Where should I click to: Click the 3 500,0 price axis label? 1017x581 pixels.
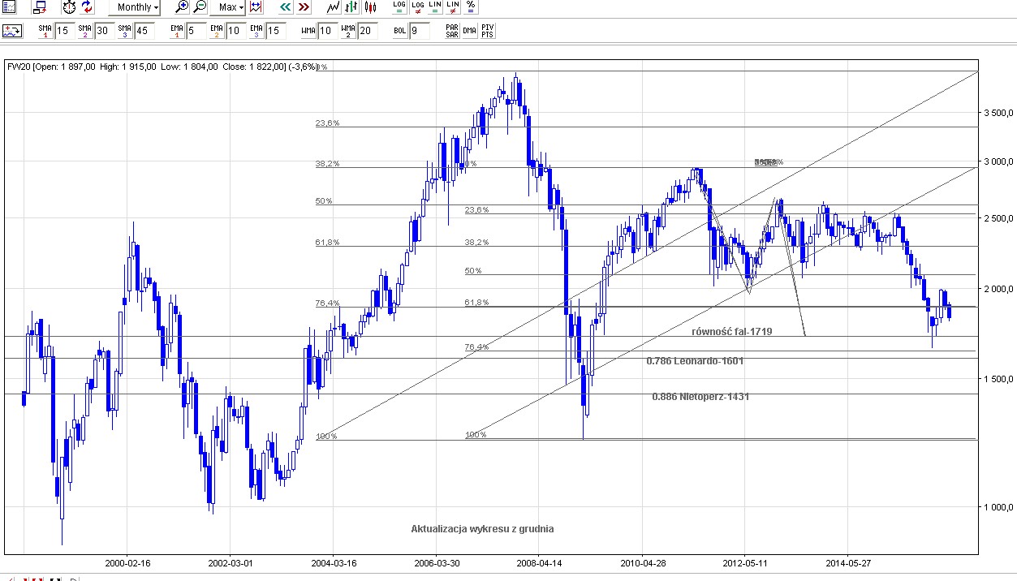point(998,113)
